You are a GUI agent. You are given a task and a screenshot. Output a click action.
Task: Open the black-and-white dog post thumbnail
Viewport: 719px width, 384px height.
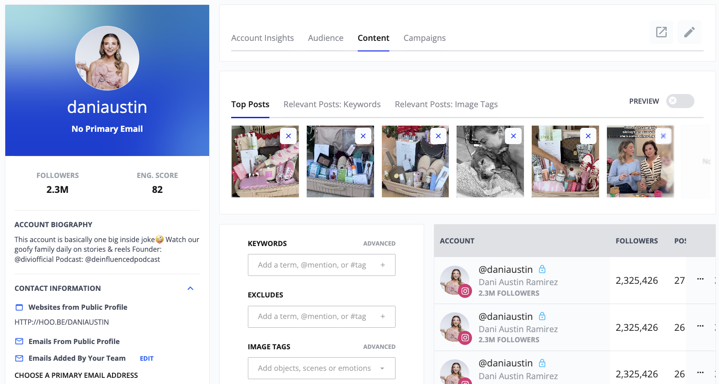(x=490, y=162)
